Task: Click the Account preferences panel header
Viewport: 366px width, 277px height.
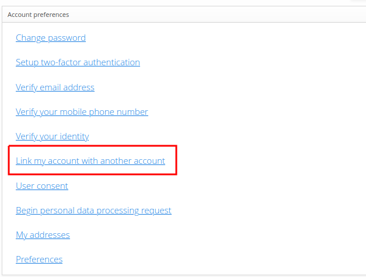Action: point(38,14)
